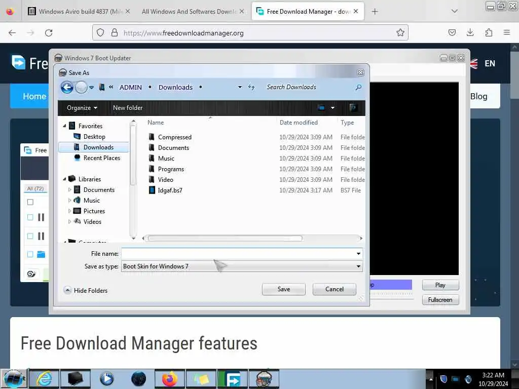
Task: Click in the Search Downloads field
Action: [308, 87]
